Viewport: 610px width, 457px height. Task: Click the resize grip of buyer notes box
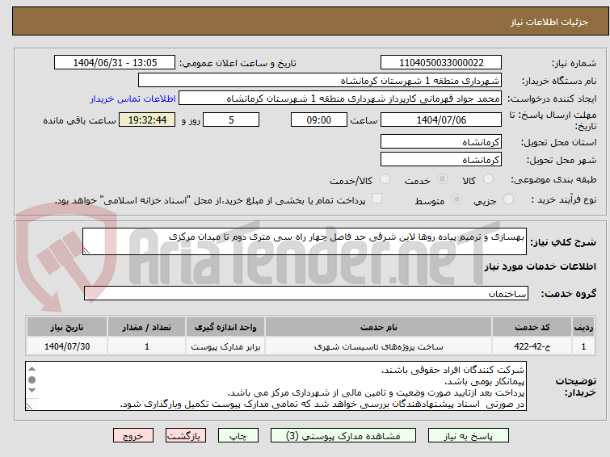tap(29, 406)
